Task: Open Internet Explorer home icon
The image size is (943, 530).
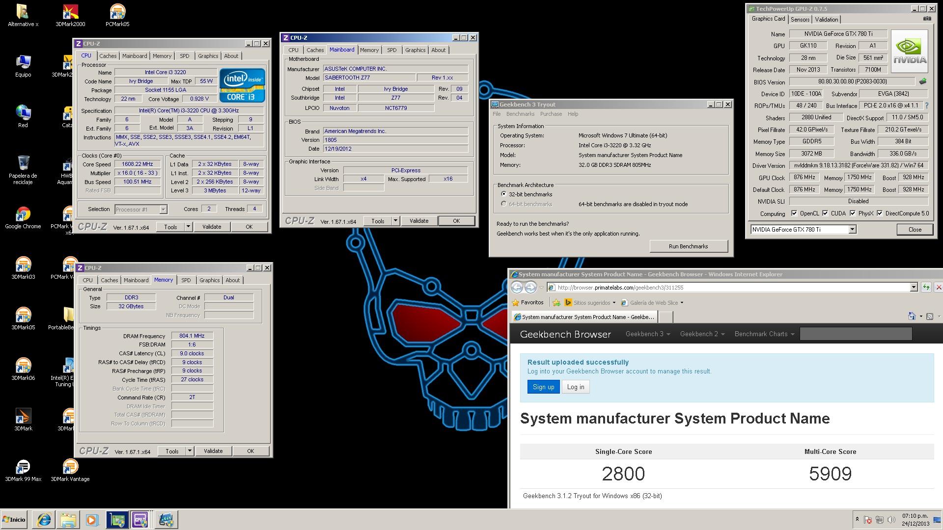Action: coord(912,317)
